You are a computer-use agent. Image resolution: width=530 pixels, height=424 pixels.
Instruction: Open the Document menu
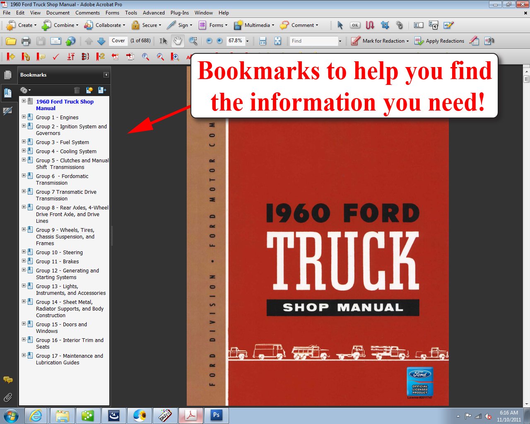[x=58, y=13]
